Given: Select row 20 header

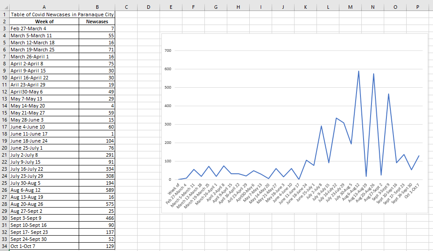Looking at the screenshot, I should [5, 148].
